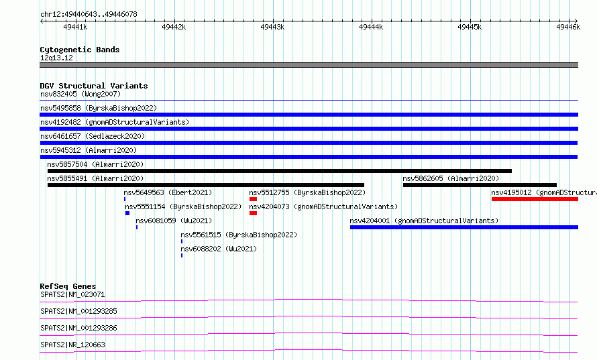Select the nsv5649563 (Ebert2021) label

(168, 192)
